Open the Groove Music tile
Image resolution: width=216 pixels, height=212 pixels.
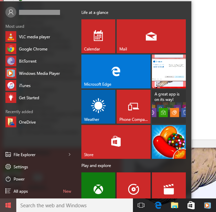[x=134, y=185]
